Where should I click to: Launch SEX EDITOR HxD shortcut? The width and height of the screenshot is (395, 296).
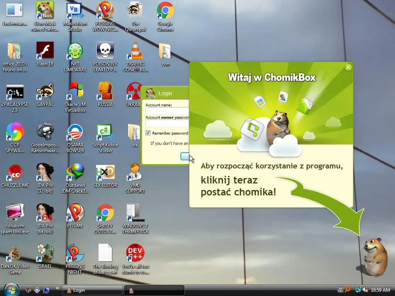[105, 176]
